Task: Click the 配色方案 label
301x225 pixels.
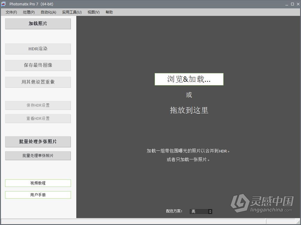Action: 174,211
